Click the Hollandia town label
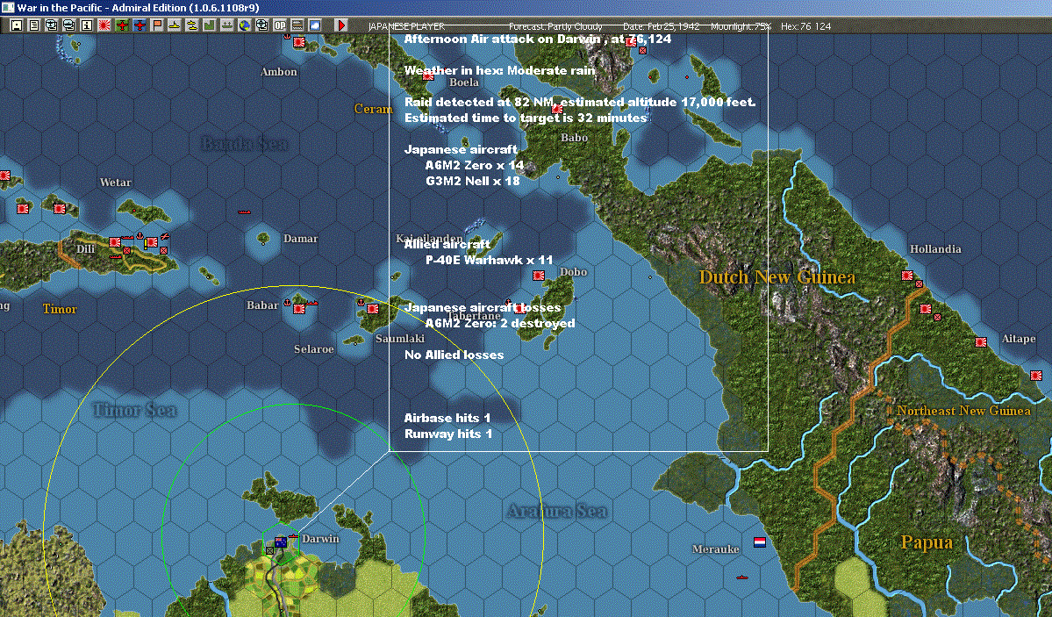The image size is (1052, 617). pyautogui.click(x=935, y=249)
